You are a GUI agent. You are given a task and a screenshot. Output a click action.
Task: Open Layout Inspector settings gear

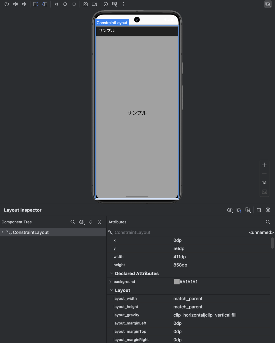[268, 210]
